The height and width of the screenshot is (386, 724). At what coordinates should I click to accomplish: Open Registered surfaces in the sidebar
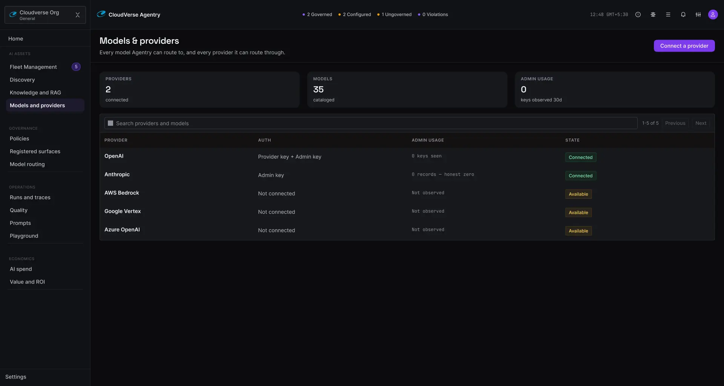click(35, 152)
